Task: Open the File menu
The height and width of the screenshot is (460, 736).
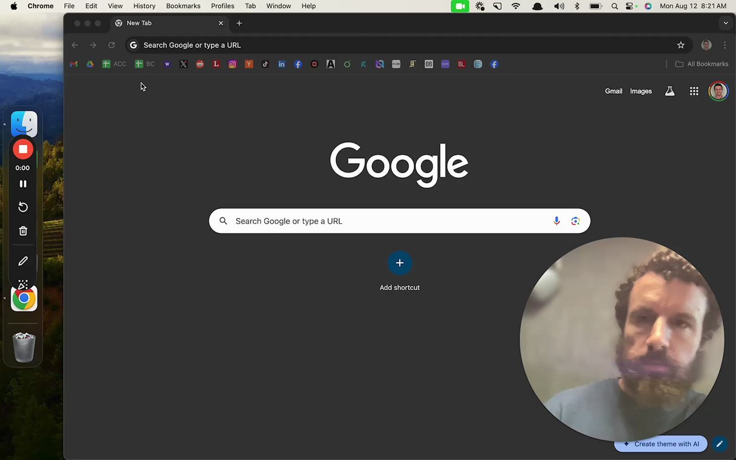Action: pyautogui.click(x=69, y=6)
